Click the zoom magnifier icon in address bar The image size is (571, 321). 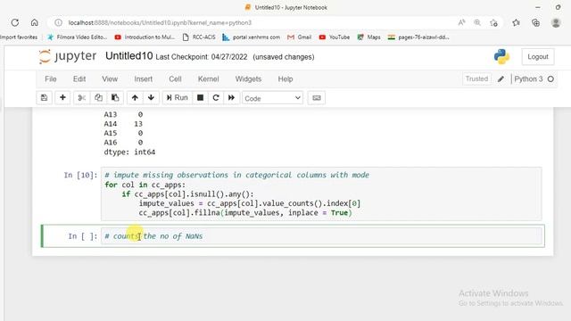[477, 22]
